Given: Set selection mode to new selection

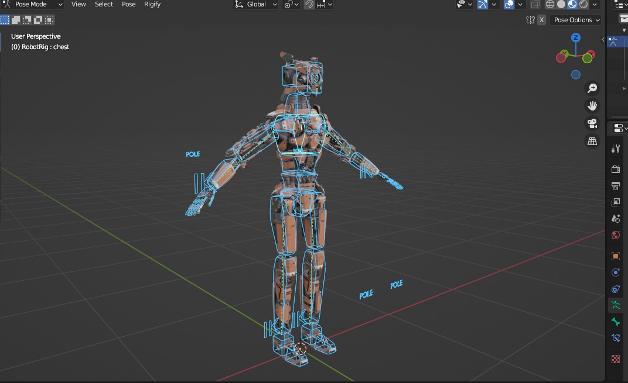Looking at the screenshot, I should click(x=5, y=20).
